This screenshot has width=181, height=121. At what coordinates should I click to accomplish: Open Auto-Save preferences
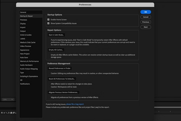tap(31, 57)
